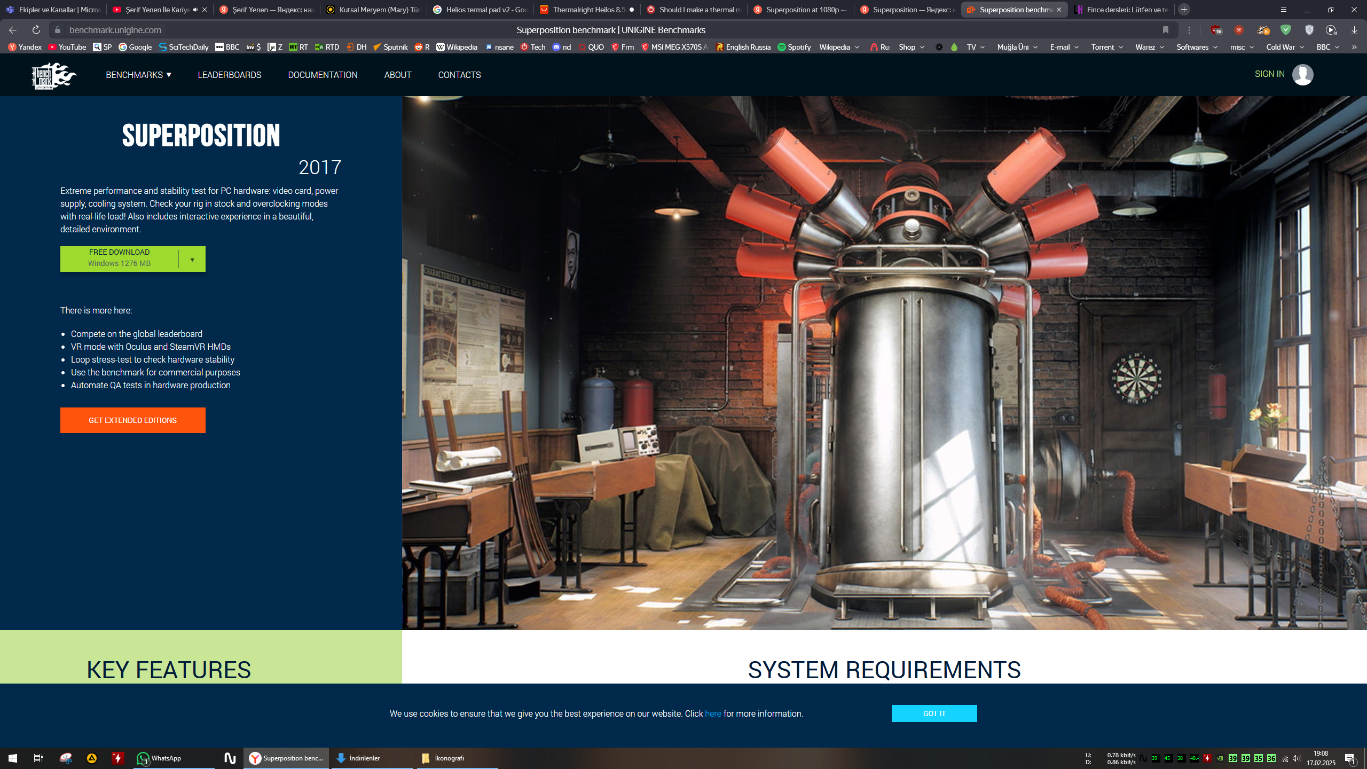Viewport: 1367px width, 769px height.
Task: Expand the TV bookmark folder
Action: pyautogui.click(x=976, y=47)
